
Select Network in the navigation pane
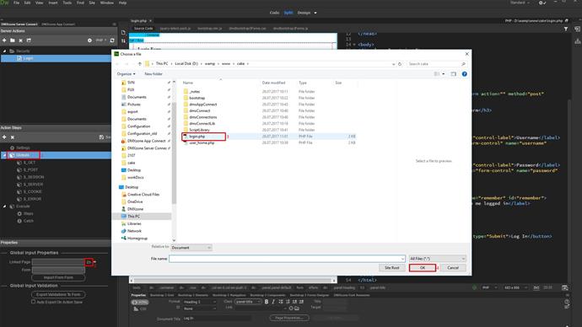click(134, 231)
